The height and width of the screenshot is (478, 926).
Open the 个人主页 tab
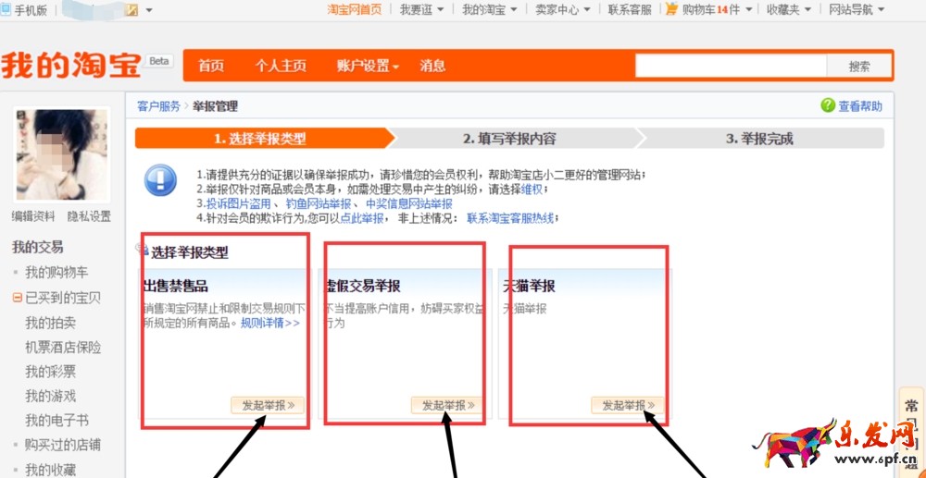point(281,66)
